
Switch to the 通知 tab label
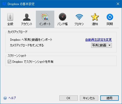[95, 24]
